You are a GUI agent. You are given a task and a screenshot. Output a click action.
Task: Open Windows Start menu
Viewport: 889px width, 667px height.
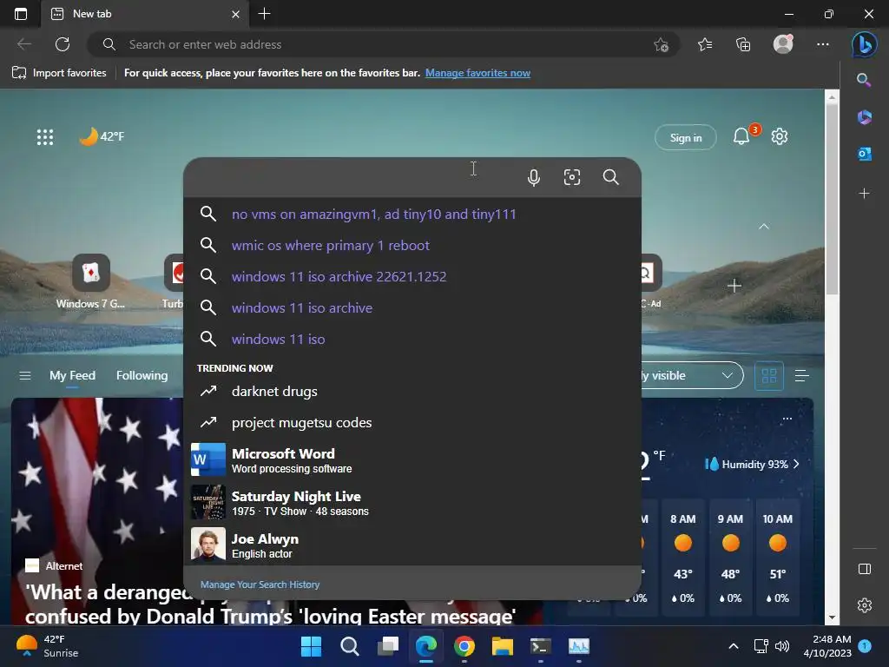point(311,646)
